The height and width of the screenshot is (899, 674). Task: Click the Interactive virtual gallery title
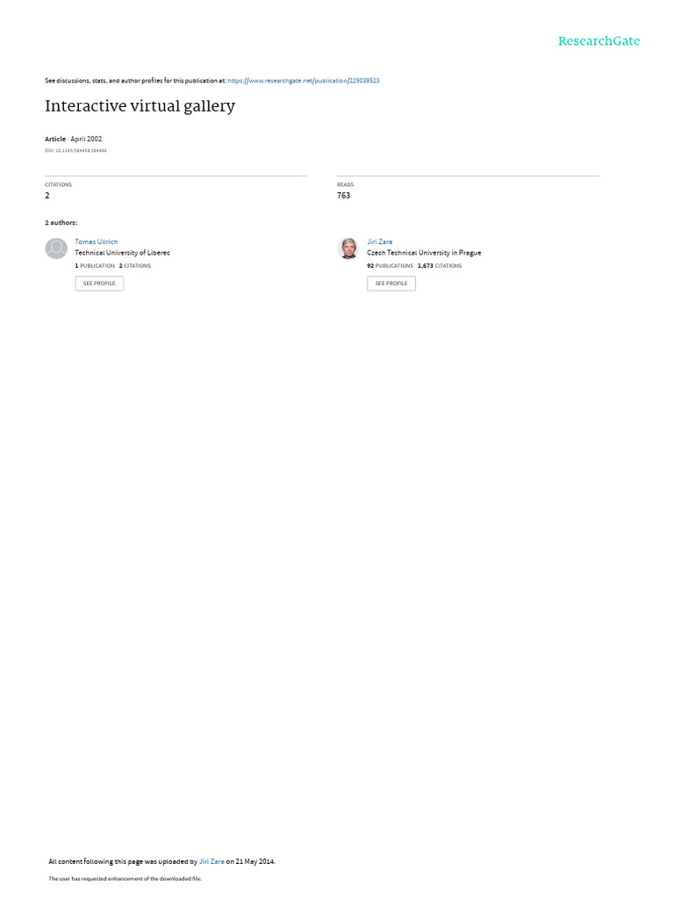[140, 106]
